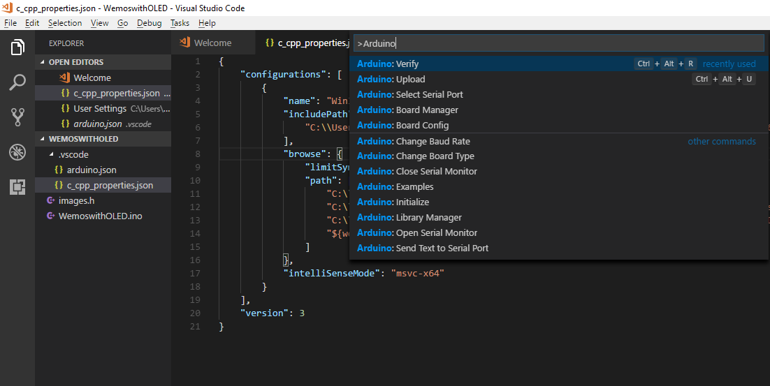The width and height of the screenshot is (770, 386).
Task: Switch to the Welcome tab
Action: [x=213, y=43]
